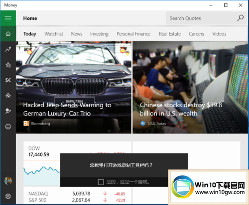Click the Bloomberg source logo
Screen dimensions: 249x205
click(x=26, y=124)
